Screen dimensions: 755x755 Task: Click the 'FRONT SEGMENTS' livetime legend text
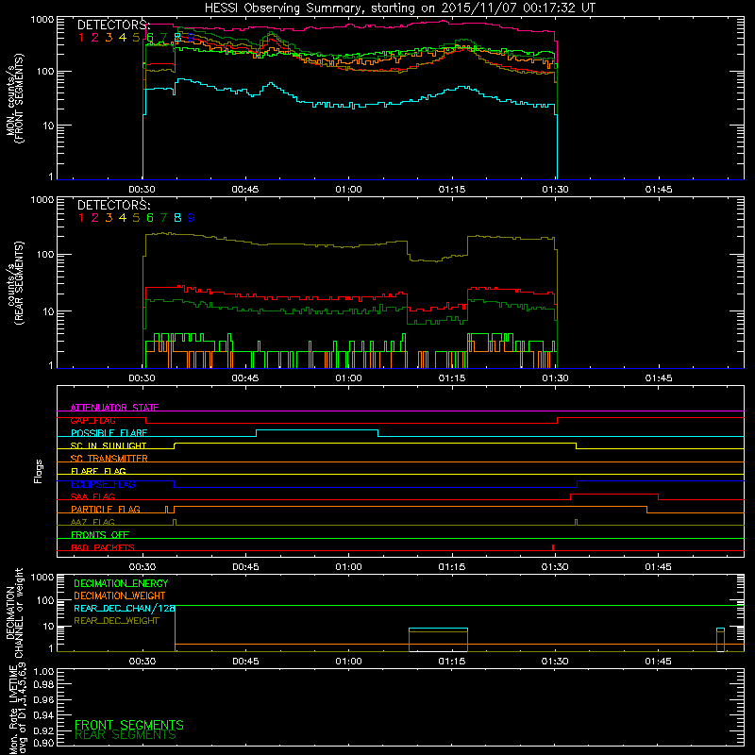coord(129,725)
